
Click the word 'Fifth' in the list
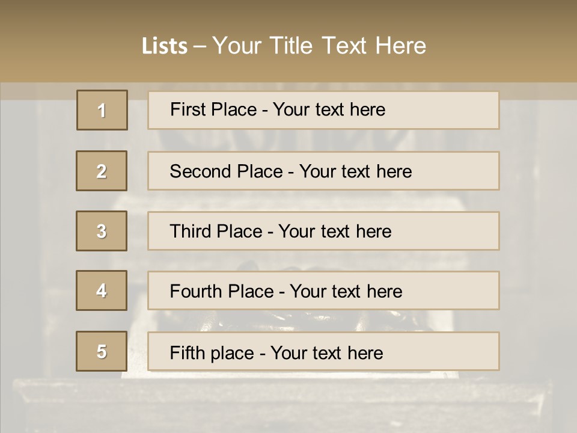click(188, 352)
